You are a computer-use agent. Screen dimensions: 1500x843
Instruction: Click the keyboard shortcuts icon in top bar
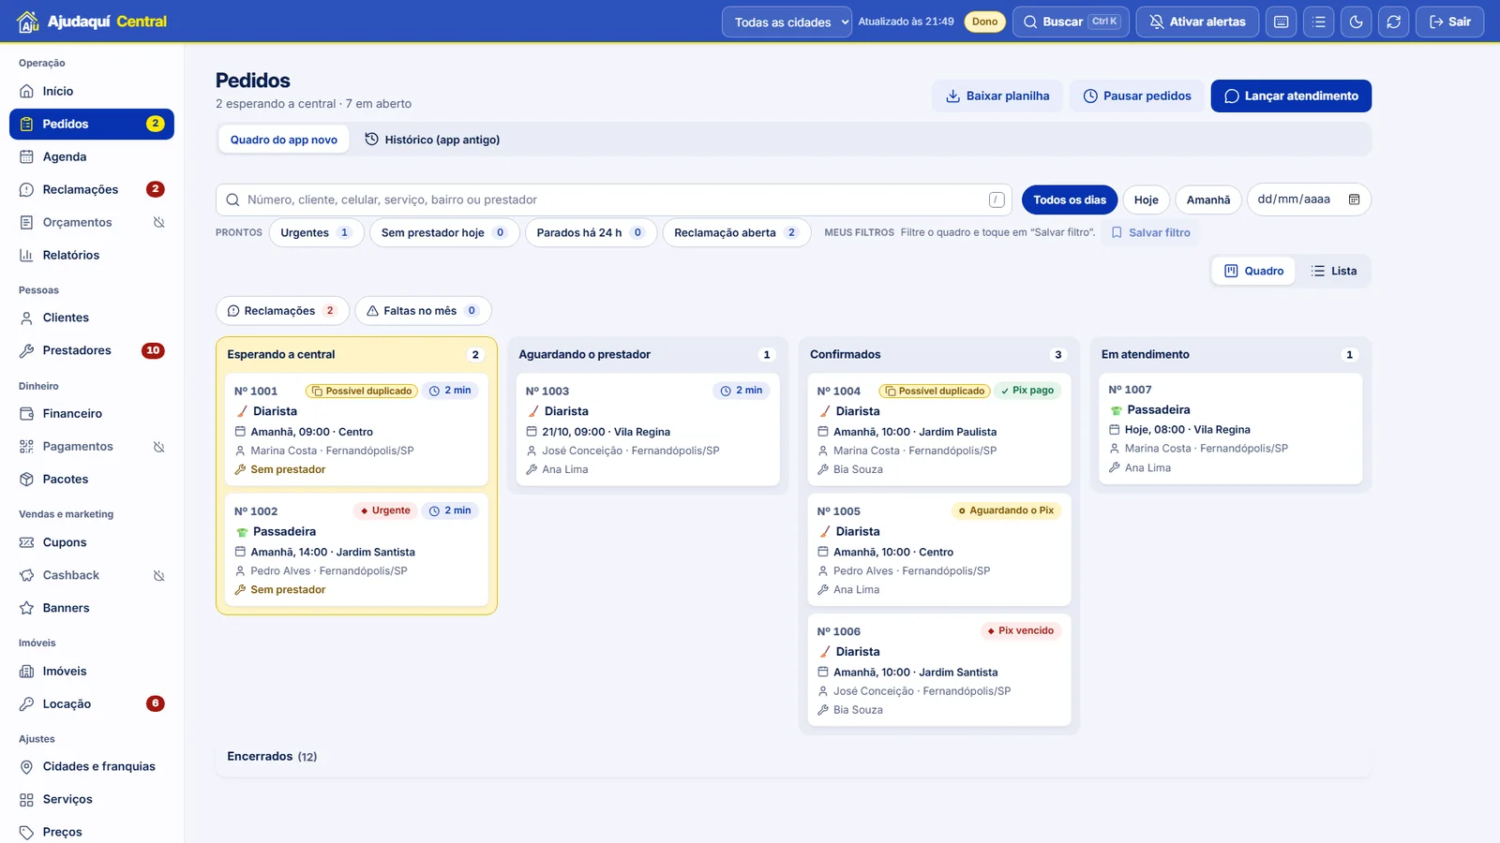[1282, 22]
